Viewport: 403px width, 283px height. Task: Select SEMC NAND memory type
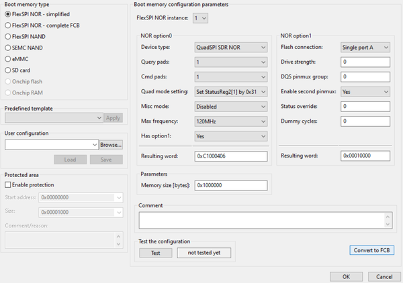pos(7,48)
